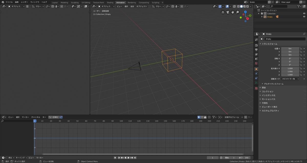307x163 pixels.
Task: Open the Object Constraints properties tab
Action: coord(256,78)
